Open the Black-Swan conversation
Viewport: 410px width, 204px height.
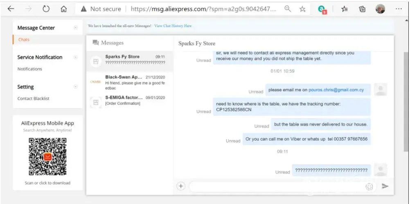(x=129, y=82)
